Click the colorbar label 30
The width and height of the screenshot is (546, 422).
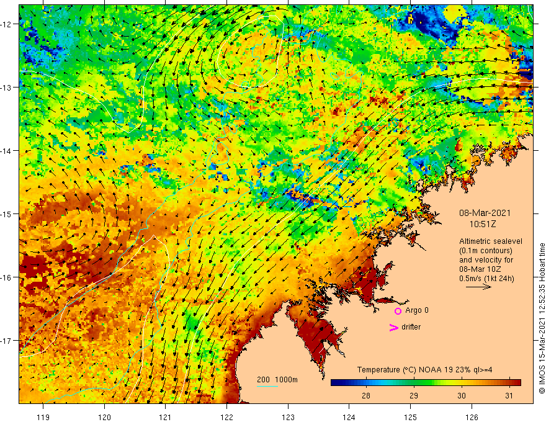point(462,395)
